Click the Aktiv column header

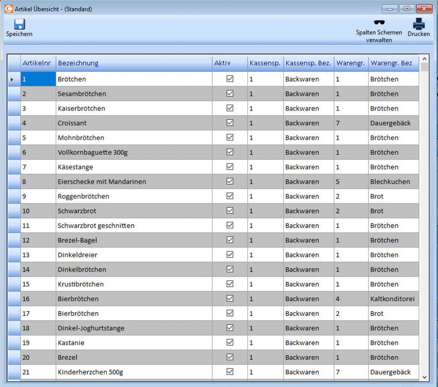point(222,63)
